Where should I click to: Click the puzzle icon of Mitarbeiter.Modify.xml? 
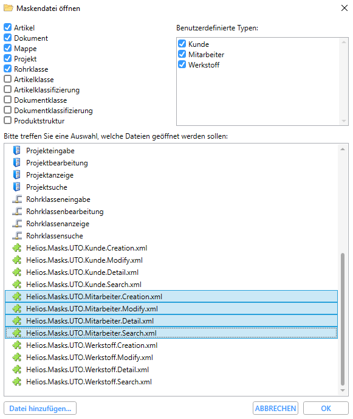tap(17, 309)
